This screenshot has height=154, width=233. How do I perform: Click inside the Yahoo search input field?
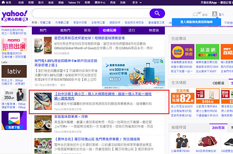coord(90,13)
